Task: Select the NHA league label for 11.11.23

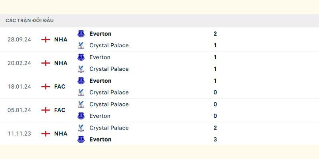Action: [x=61, y=134]
